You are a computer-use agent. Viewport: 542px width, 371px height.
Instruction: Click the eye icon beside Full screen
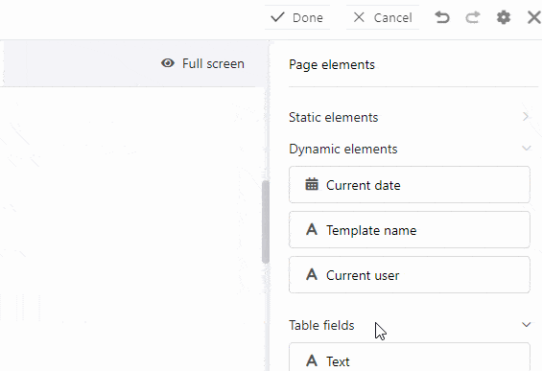click(x=168, y=63)
